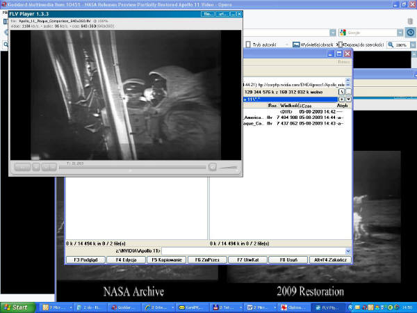
Task: Switch to the Optima... taskbar item
Action: coord(295,307)
